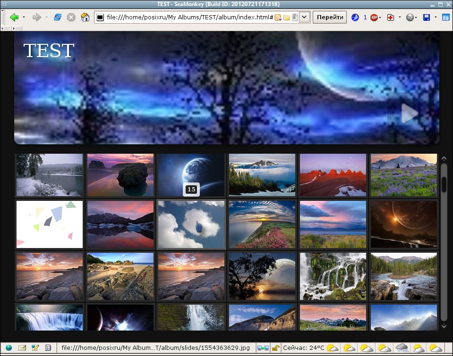This screenshot has width=453, height=356.
Task: Reload the page
Action: tap(58, 17)
